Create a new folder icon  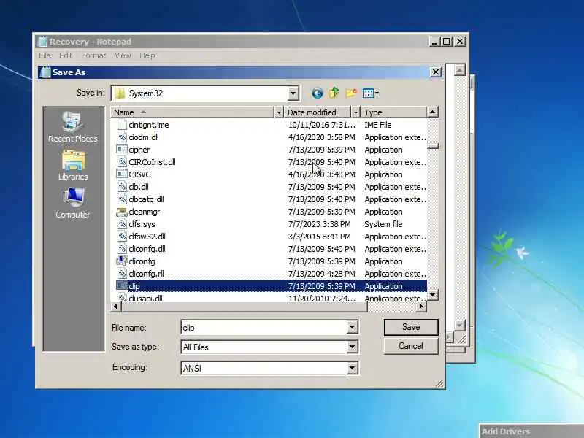tap(351, 93)
